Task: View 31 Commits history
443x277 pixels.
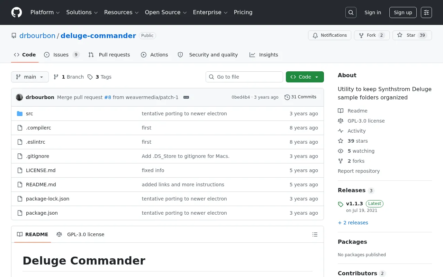Action: click(x=300, y=97)
